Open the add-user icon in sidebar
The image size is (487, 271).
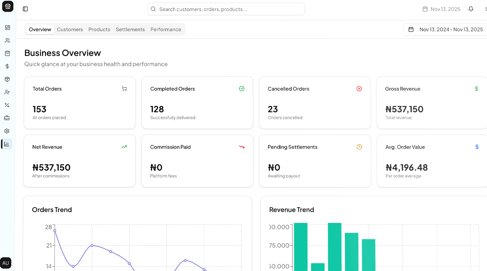(7, 92)
